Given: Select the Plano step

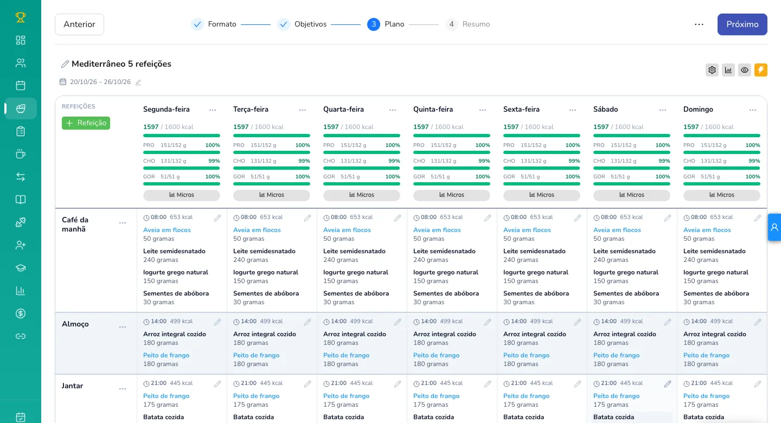Looking at the screenshot, I should (x=386, y=24).
